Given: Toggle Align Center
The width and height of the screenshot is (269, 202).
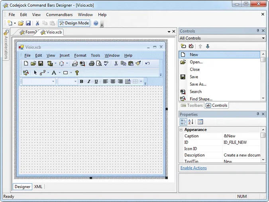Looking at the screenshot, I should (113, 81).
